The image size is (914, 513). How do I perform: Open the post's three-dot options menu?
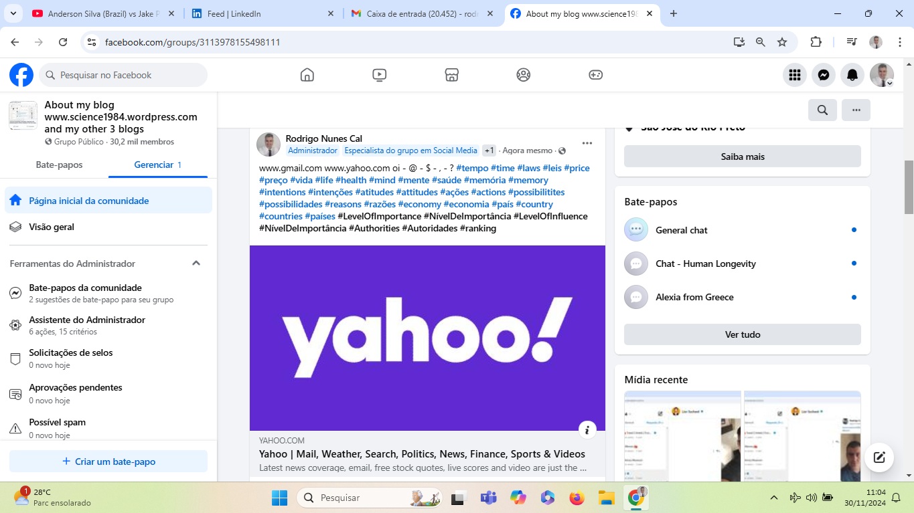(x=587, y=143)
